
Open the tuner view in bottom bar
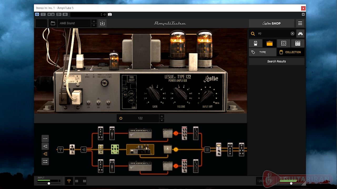69,181
